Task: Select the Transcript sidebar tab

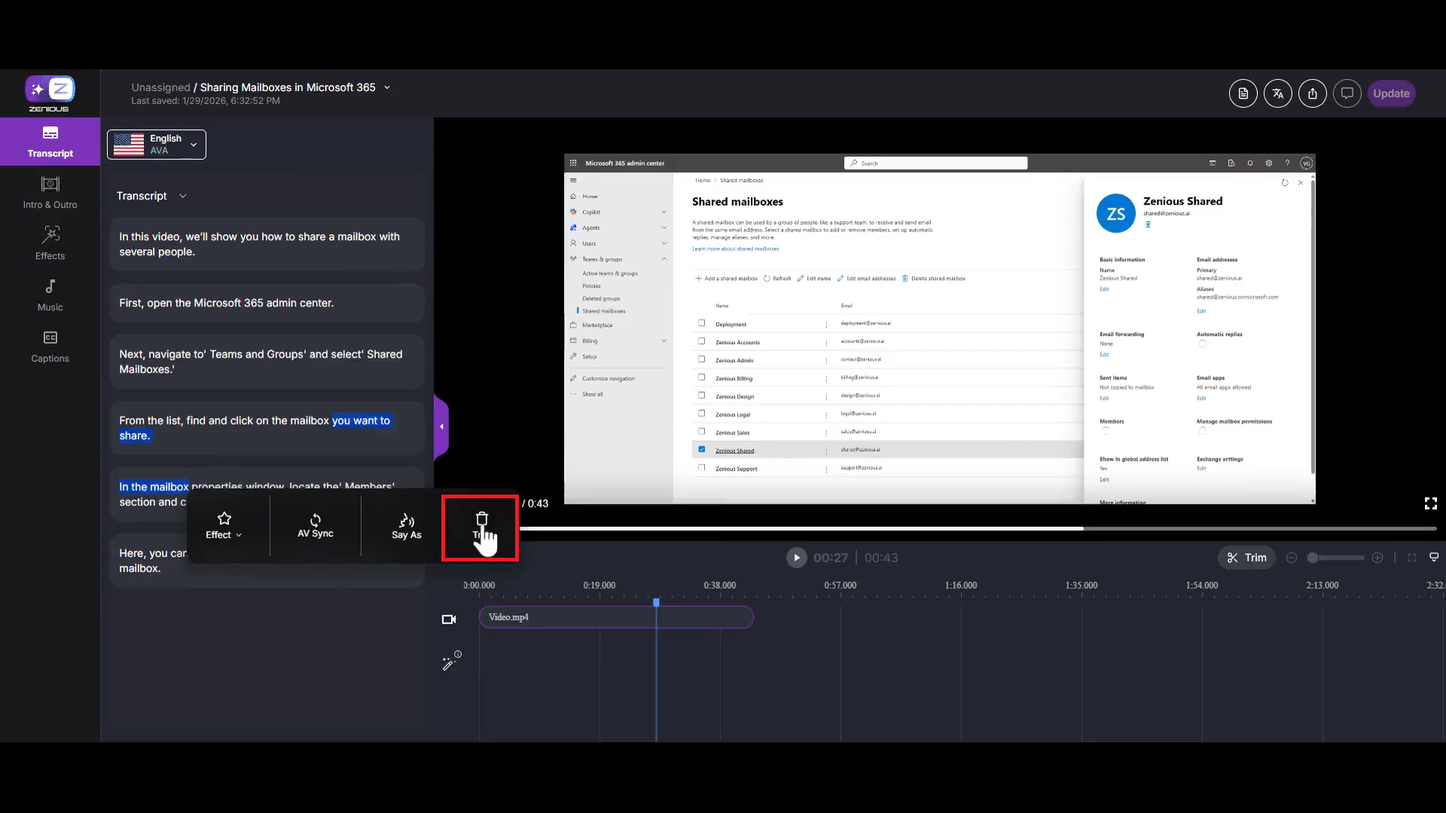Action: [50, 142]
